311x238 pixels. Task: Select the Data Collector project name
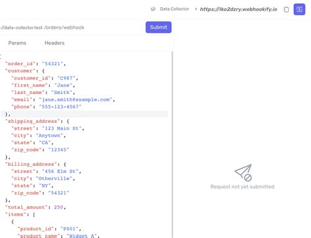tap(175, 9)
